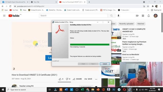Viewport: 163px width, 92px height.
Task: Open the Enrol na sa Mendiola video title
Action: click(x=131, y=54)
